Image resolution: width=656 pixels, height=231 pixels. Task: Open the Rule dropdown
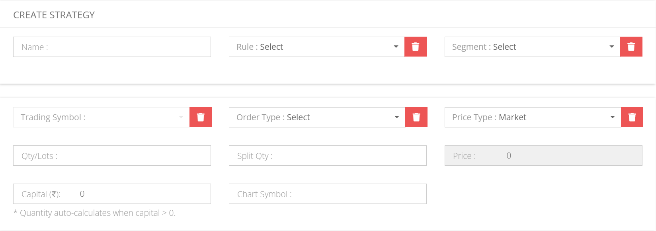(x=316, y=47)
